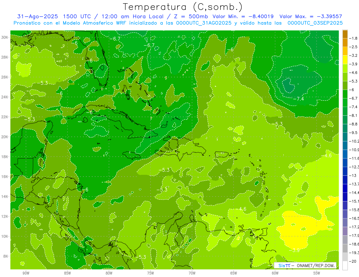Click the "-9.5" label in the color legend
The width and height of the screenshot is (359, 277).
coord(354,133)
